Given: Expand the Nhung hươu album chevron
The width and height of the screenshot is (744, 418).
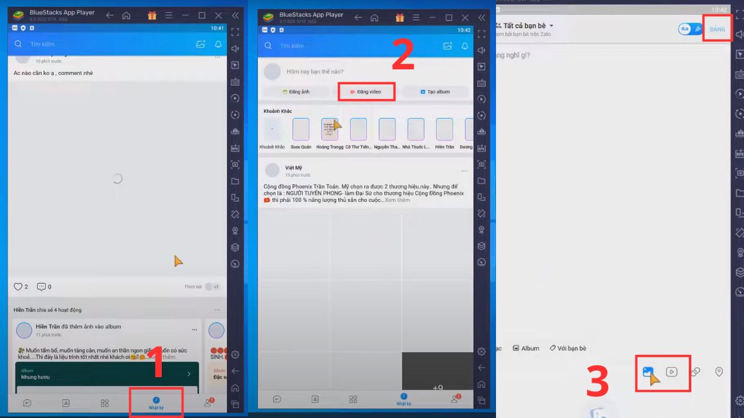Looking at the screenshot, I should (189, 374).
